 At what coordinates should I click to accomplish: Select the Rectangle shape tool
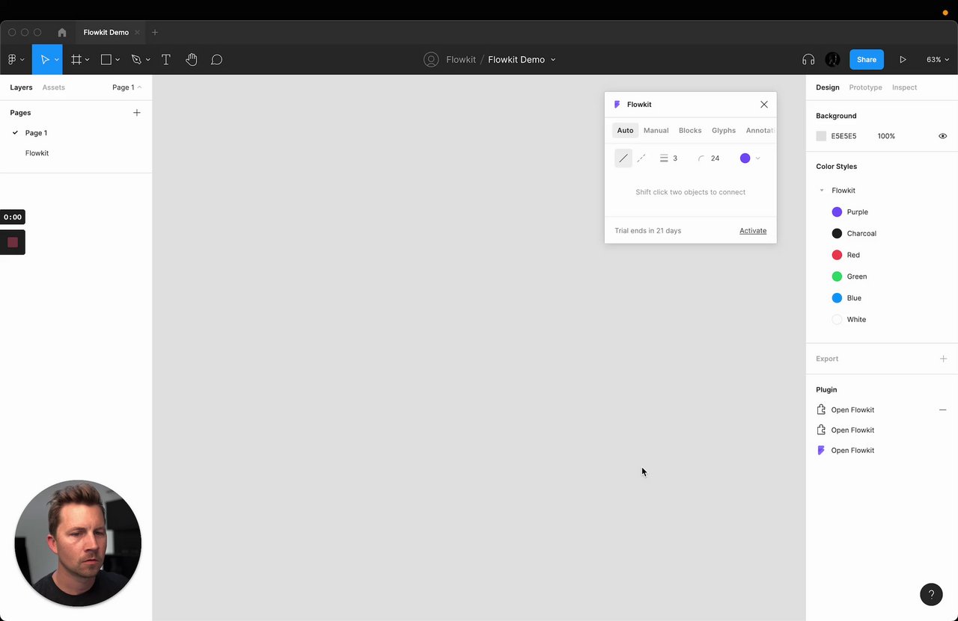(106, 60)
